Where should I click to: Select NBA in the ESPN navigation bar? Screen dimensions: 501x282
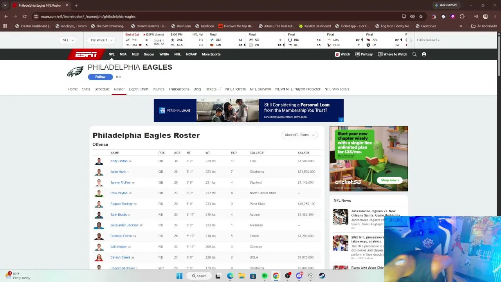click(x=123, y=54)
